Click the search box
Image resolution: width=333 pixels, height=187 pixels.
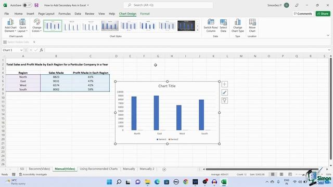point(168,5)
